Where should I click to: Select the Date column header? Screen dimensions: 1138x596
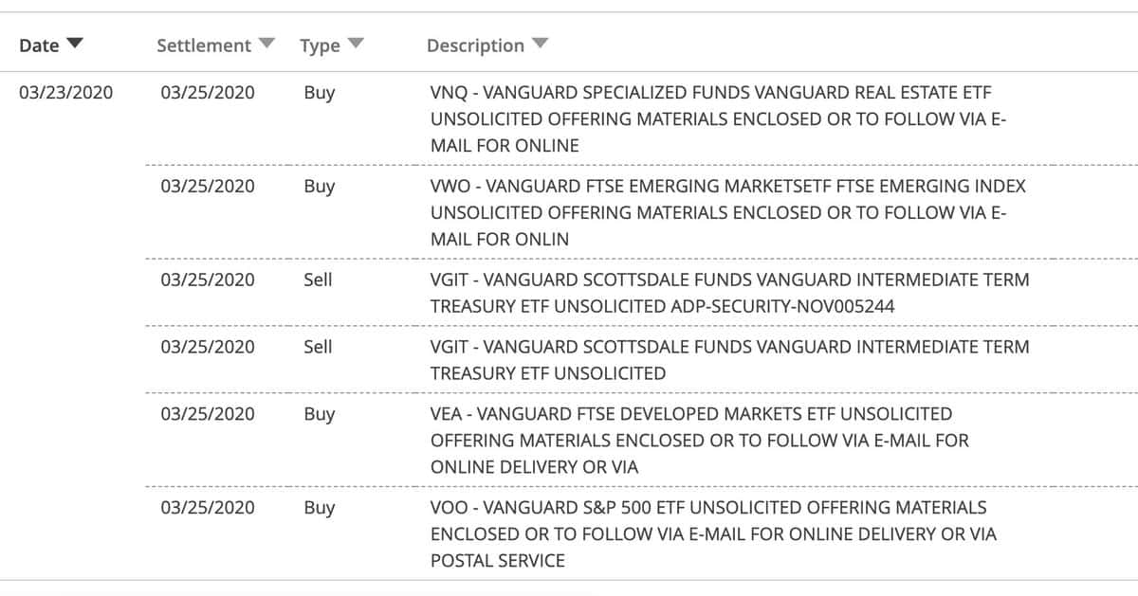(x=39, y=45)
